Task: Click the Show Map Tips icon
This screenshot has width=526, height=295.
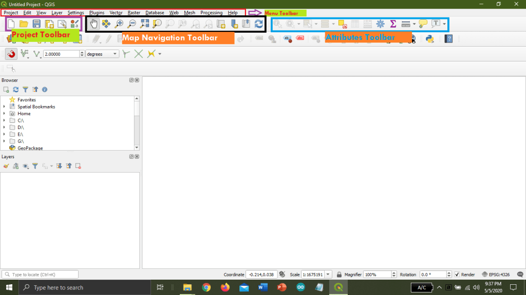Action: (423, 24)
